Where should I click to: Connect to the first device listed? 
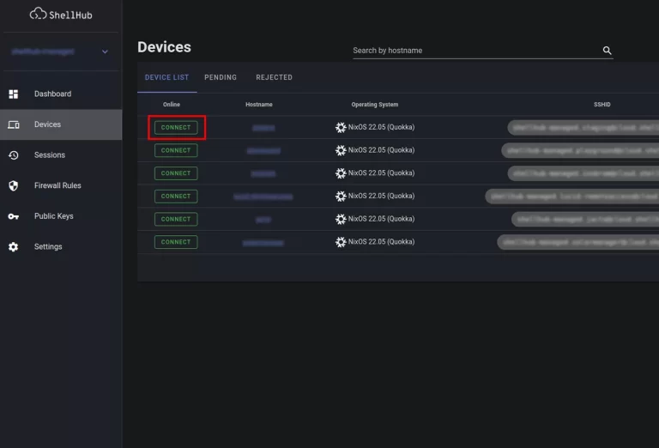pos(176,127)
